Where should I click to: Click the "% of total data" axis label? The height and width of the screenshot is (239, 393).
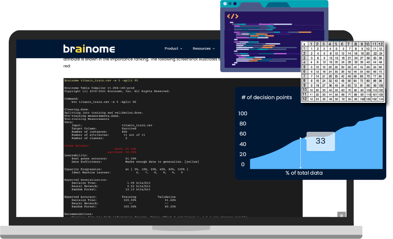point(304,173)
